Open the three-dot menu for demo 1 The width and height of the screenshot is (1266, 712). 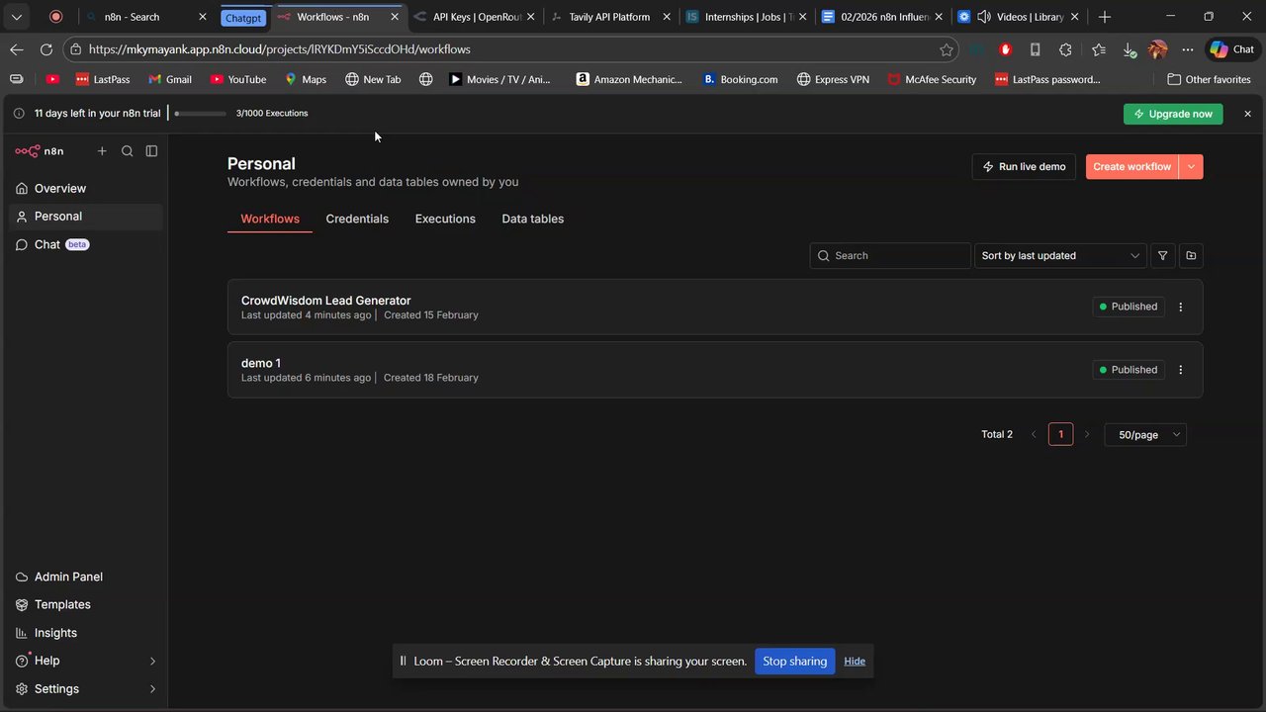click(x=1180, y=370)
